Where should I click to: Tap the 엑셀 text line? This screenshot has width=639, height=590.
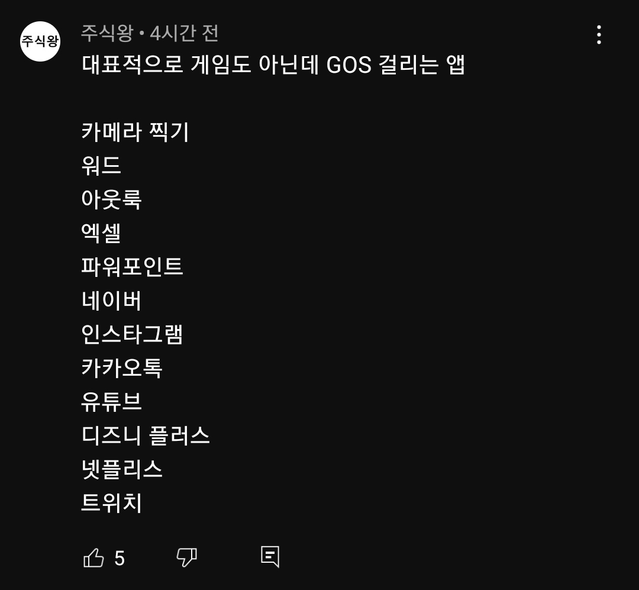pyautogui.click(x=101, y=233)
